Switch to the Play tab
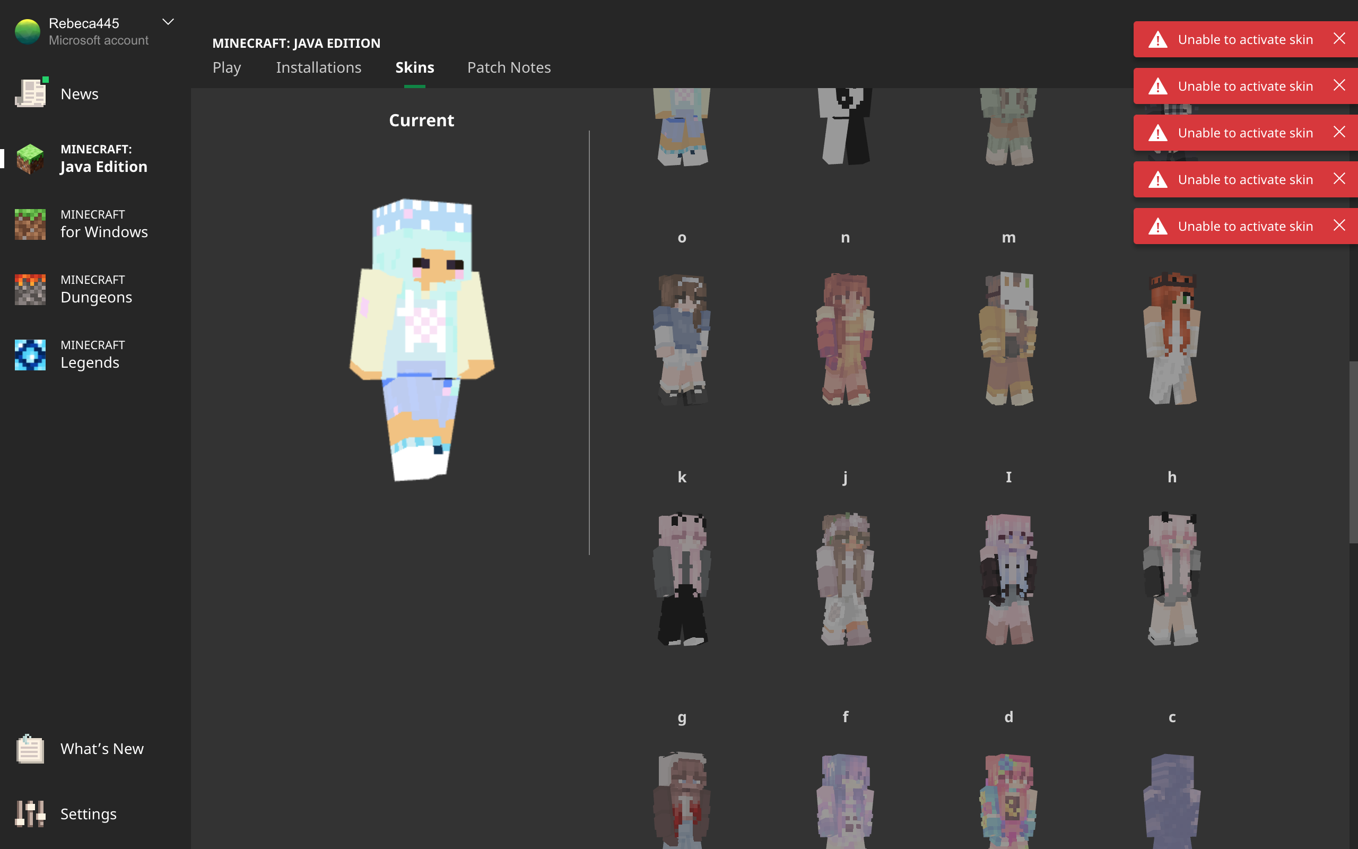 click(x=227, y=67)
